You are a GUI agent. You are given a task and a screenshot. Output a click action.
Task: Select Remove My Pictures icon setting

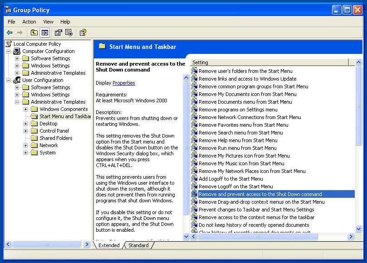244,156
